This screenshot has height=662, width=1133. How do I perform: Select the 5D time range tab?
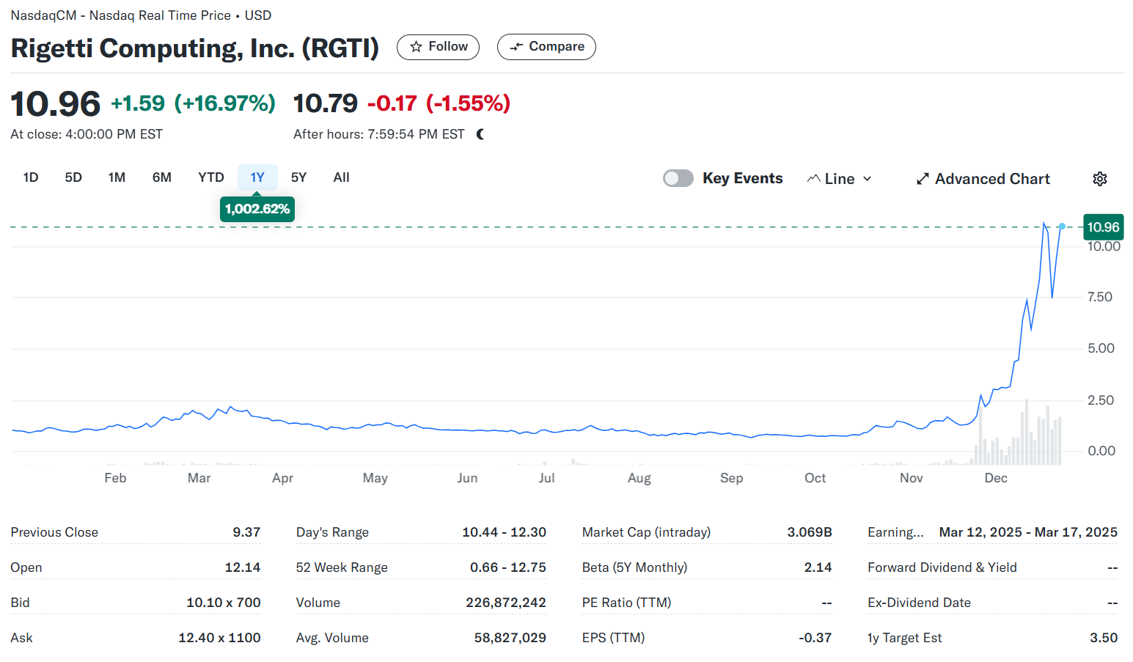73,177
